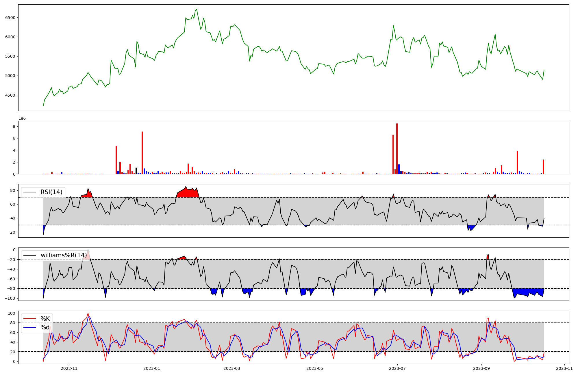Click the 6500 price axis tick label
This screenshot has width=578, height=375.
click(x=10, y=18)
